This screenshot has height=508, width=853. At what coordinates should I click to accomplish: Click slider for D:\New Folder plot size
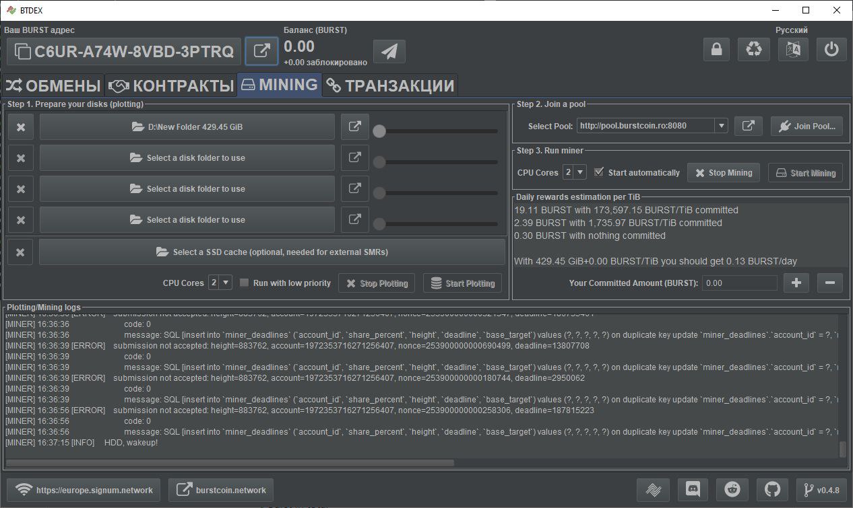coord(436,131)
